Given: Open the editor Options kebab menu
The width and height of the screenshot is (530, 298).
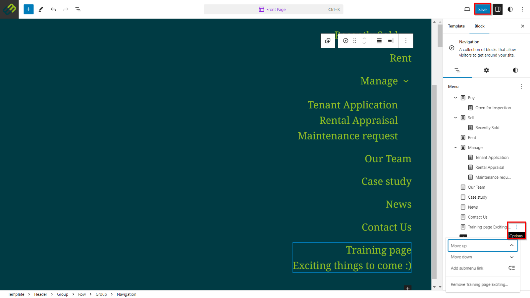Looking at the screenshot, I should 523,9.
